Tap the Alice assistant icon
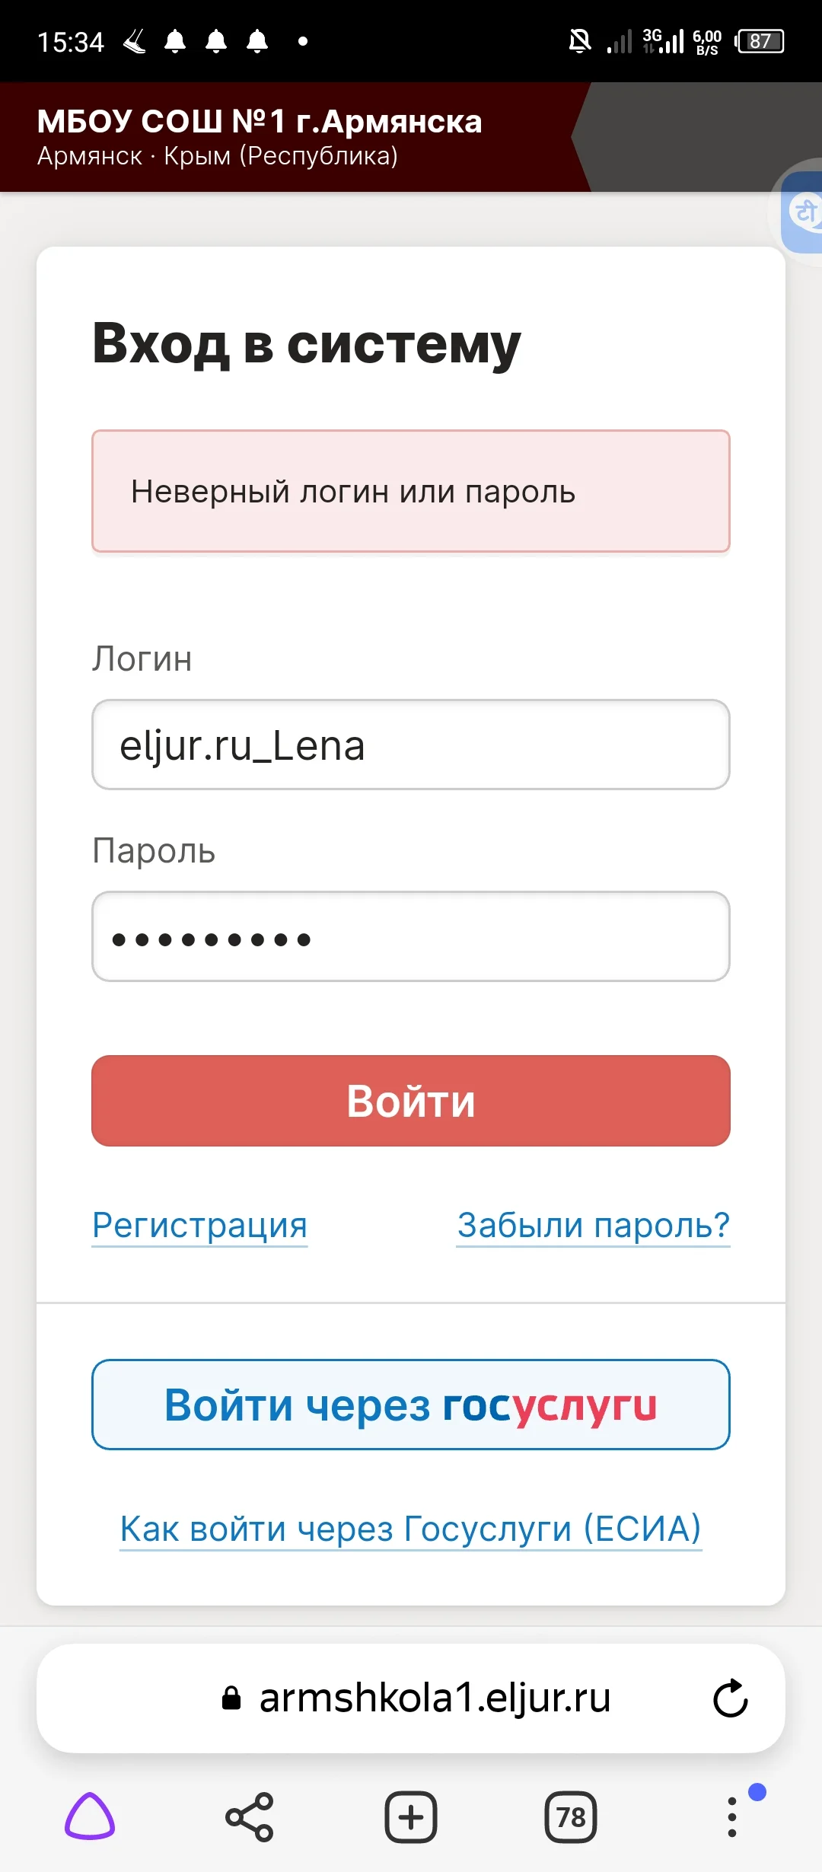Image resolution: width=822 pixels, height=1872 pixels. (90, 1816)
